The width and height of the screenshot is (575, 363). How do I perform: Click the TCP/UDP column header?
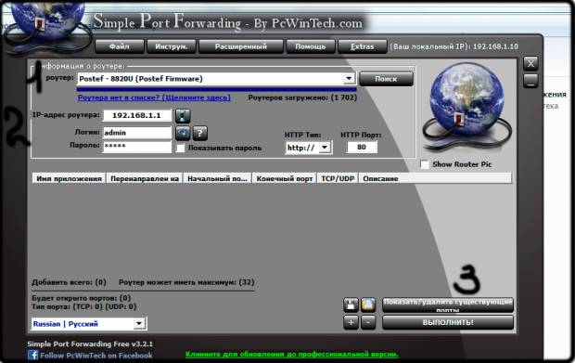coord(338,179)
